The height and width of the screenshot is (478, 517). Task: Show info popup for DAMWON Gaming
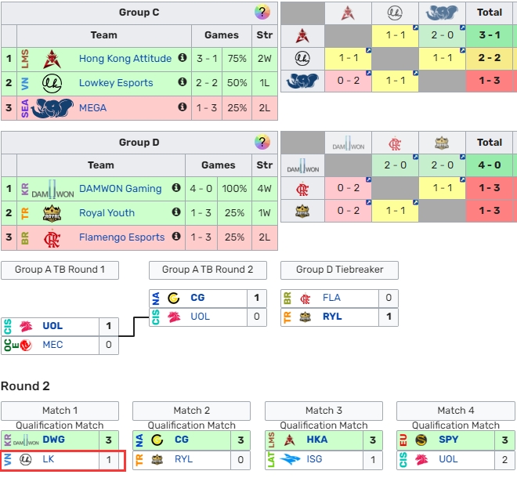tap(176, 188)
